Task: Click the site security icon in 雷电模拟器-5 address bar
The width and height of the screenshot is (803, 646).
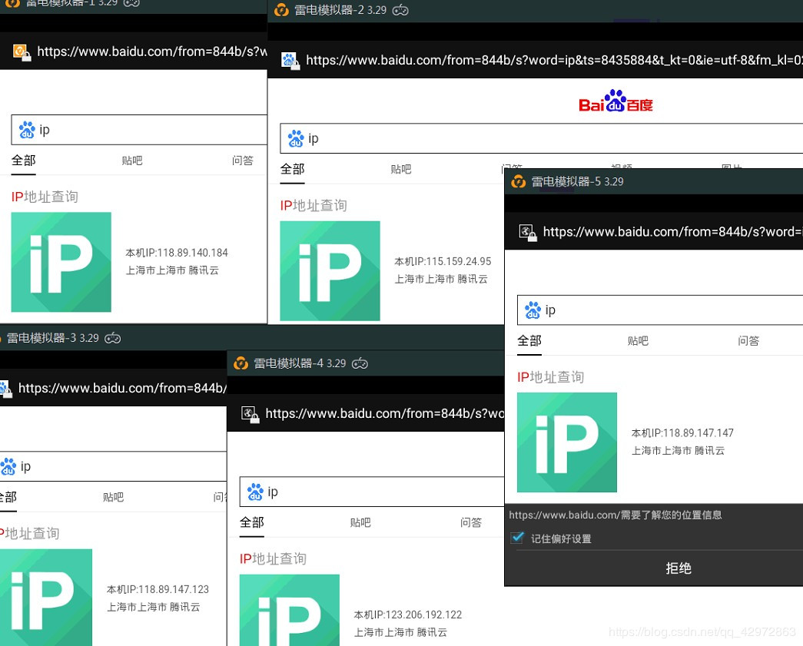Action: [x=528, y=233]
